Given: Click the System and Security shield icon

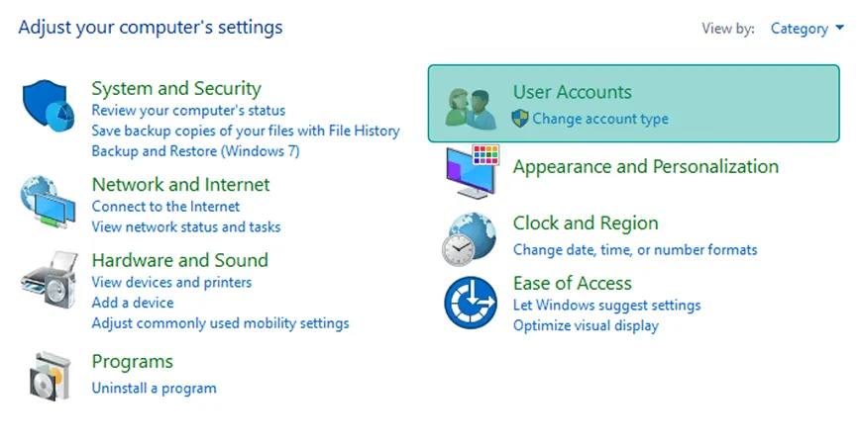Looking at the screenshot, I should (x=49, y=106).
